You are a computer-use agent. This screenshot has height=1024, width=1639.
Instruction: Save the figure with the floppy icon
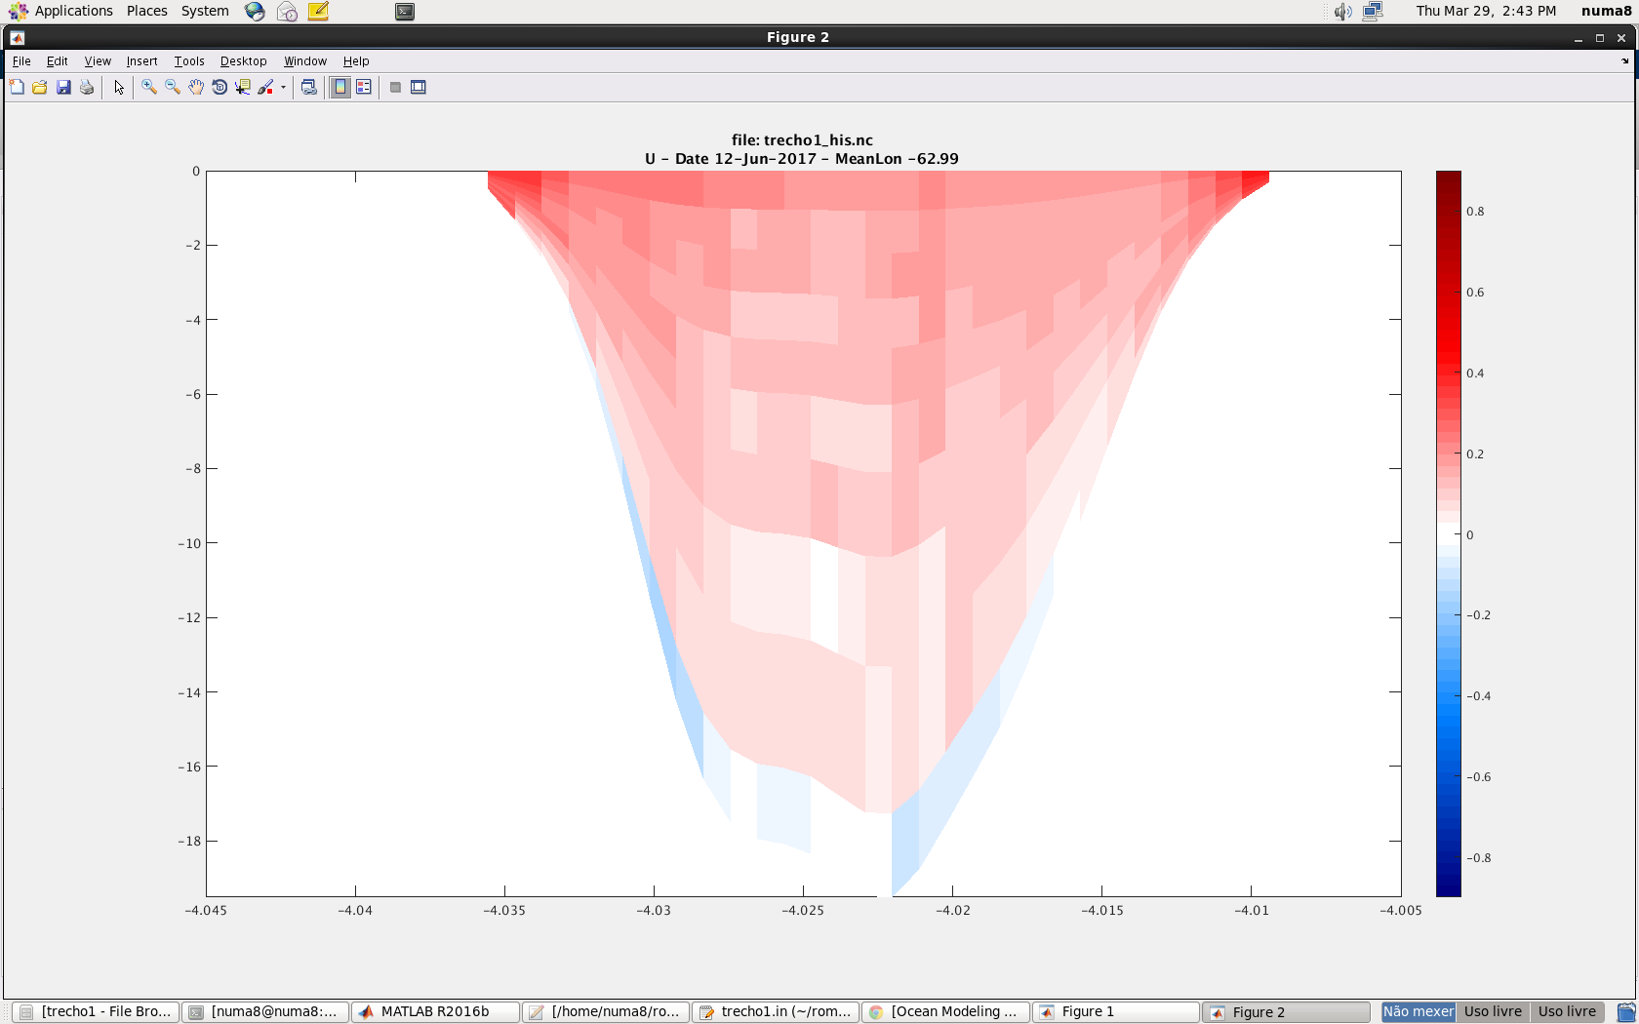click(x=63, y=88)
